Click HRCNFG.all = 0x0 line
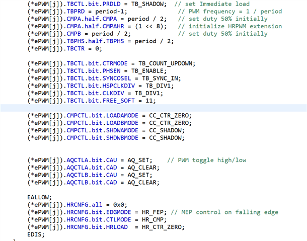Image resolution: width=307 pixels, height=241 pixels. (x=78, y=205)
